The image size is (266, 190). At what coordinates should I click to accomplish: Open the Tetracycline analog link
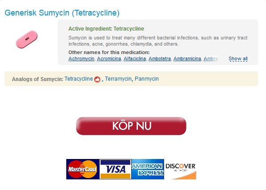pyautogui.click(x=79, y=79)
